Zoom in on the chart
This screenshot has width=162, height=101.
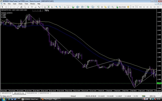point(57,7)
